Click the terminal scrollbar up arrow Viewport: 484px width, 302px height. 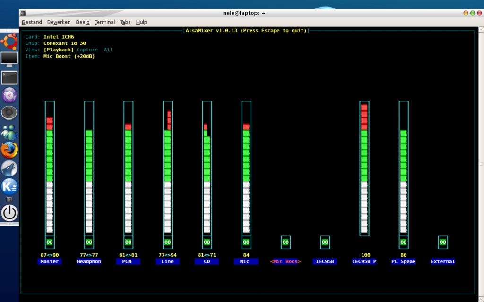481,29
